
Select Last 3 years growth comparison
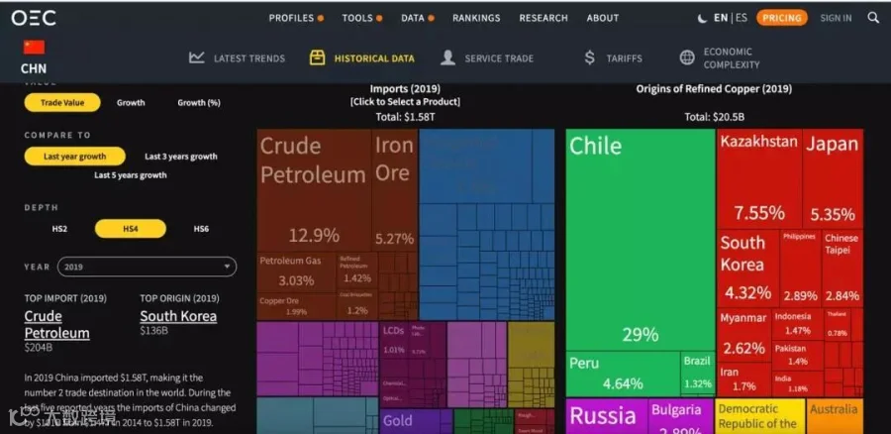[181, 157]
